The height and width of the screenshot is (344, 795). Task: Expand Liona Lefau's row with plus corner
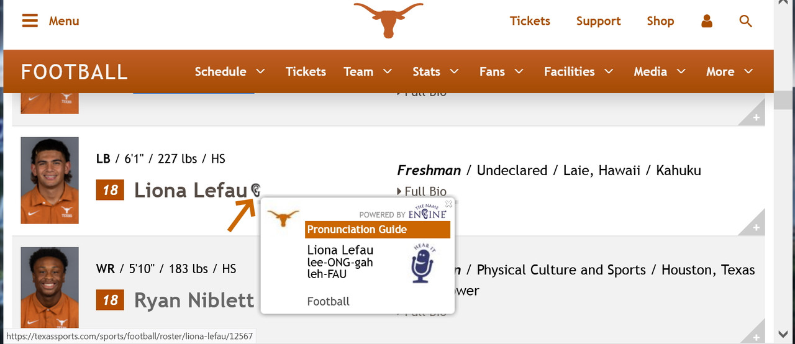coord(756,227)
